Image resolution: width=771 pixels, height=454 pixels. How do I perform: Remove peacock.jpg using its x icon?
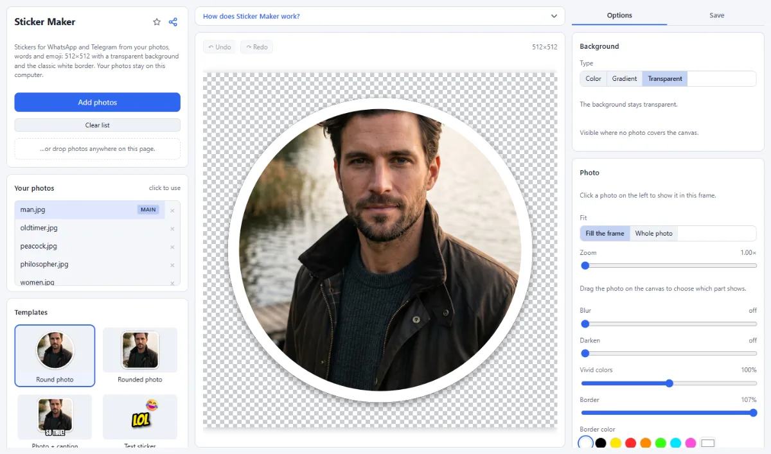coord(172,247)
